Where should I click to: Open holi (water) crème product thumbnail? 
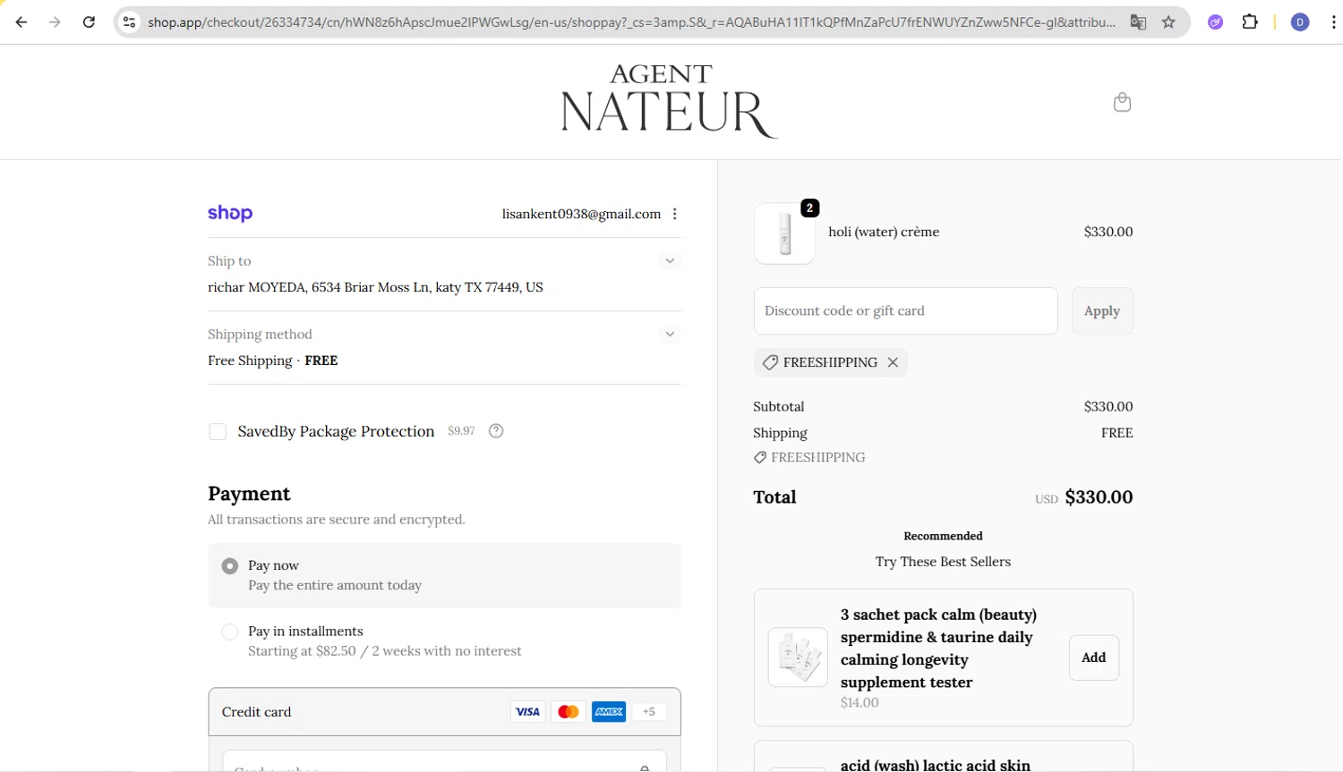[785, 233]
